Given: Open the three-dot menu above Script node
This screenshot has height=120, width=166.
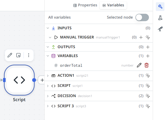Looking at the screenshot, I should coord(29,55).
